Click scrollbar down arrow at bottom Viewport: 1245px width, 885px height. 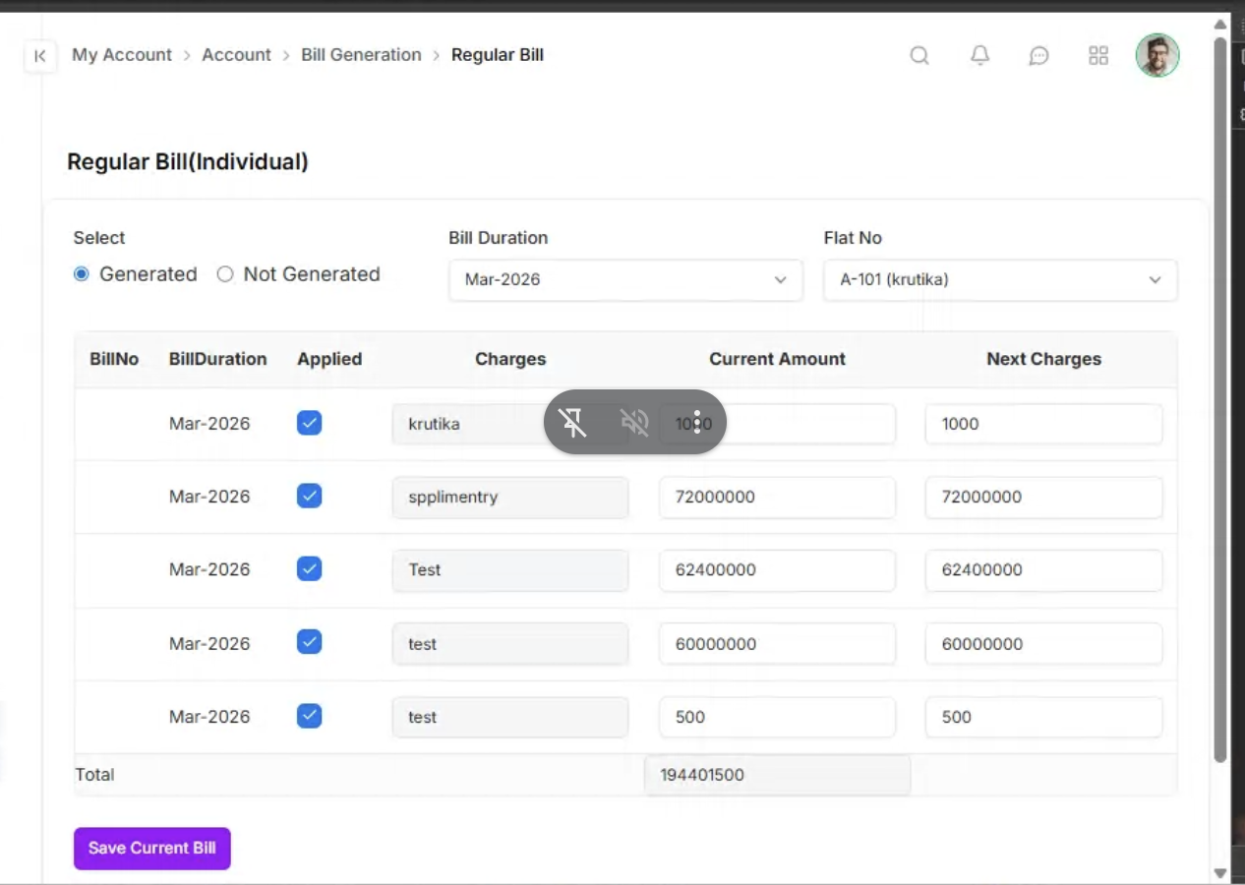(x=1220, y=873)
